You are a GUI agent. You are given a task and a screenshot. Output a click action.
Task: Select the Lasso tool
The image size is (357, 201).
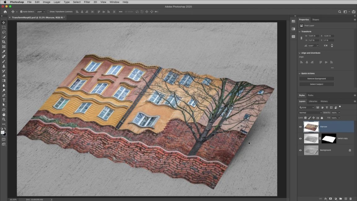click(x=4, y=32)
